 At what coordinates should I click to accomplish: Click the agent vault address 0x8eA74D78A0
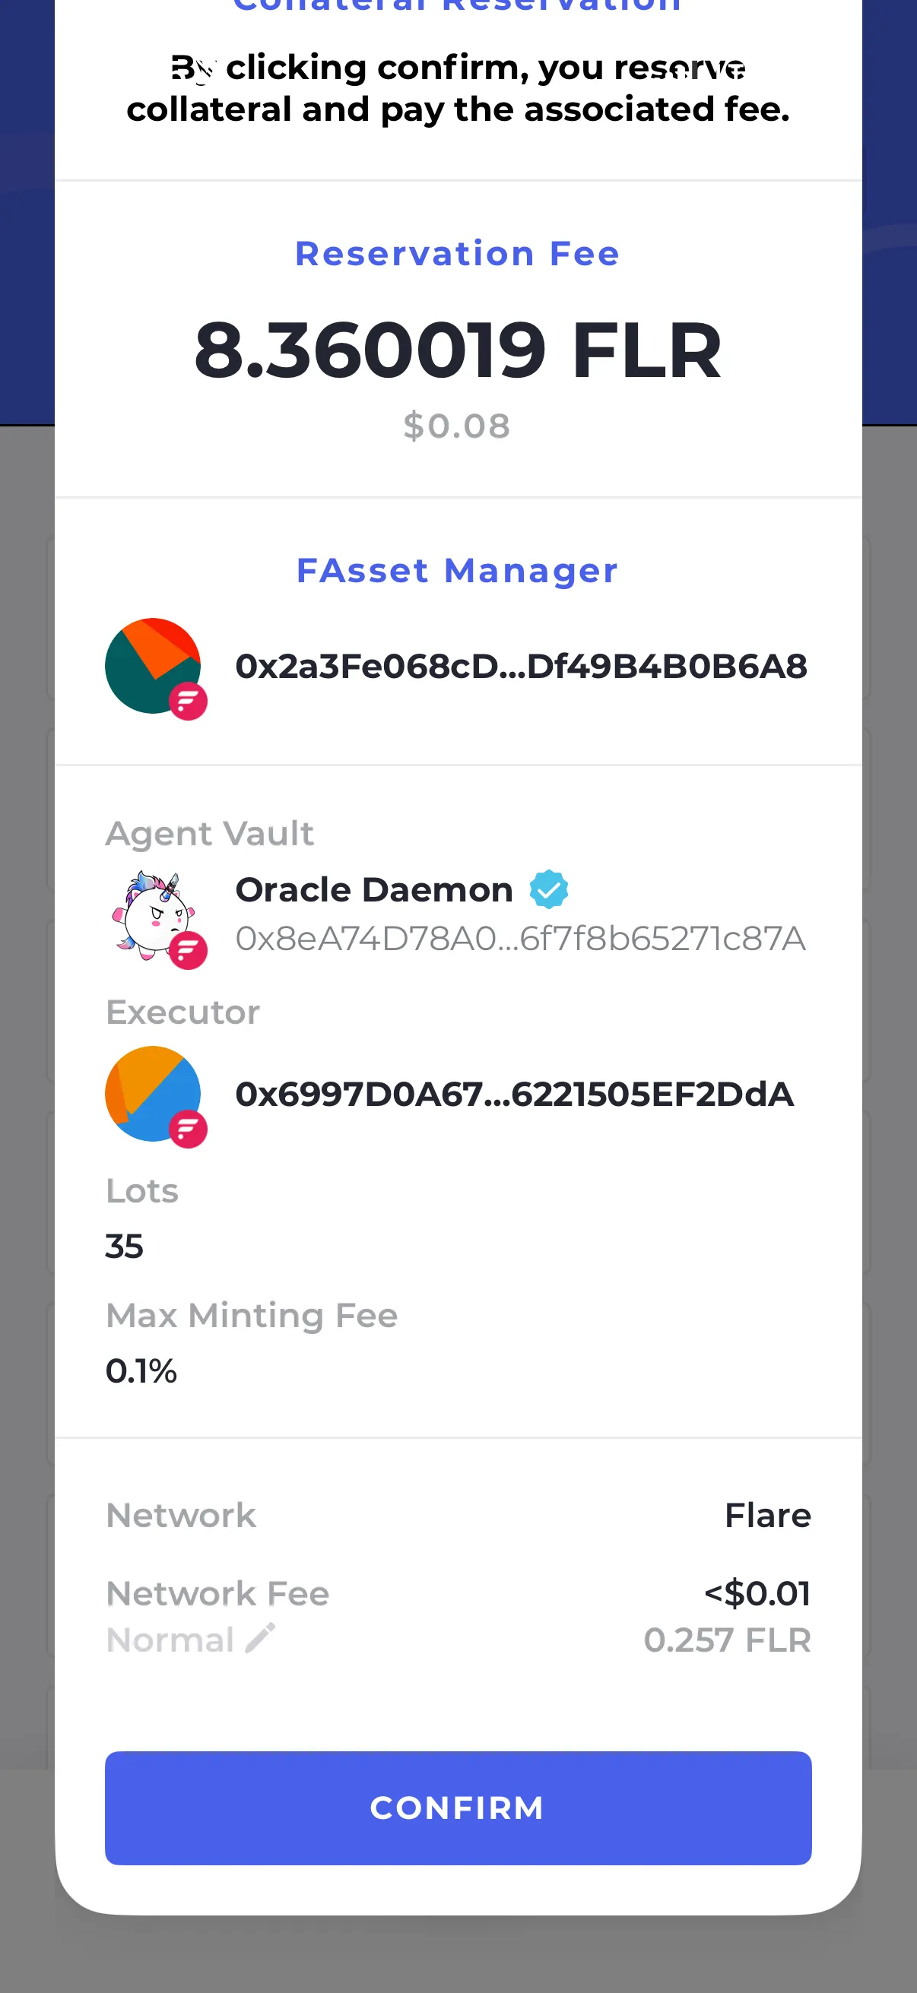[x=520, y=939]
